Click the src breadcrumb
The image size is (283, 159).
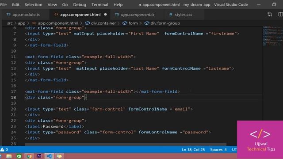tap(10, 23)
